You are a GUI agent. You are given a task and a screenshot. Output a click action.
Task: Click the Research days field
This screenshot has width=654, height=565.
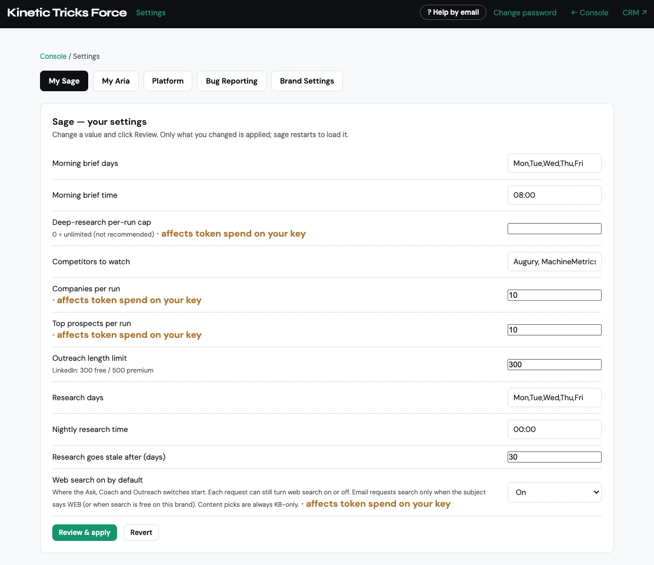(x=555, y=398)
